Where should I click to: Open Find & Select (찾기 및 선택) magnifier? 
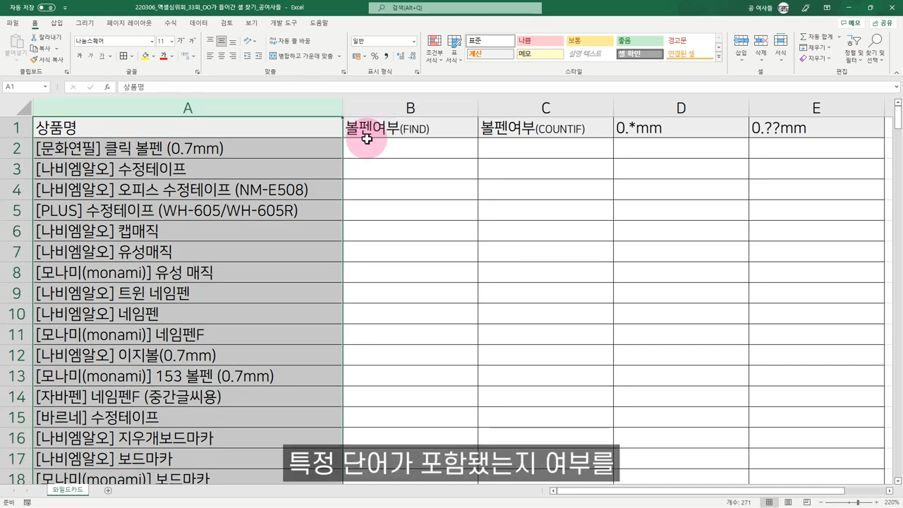875,48
